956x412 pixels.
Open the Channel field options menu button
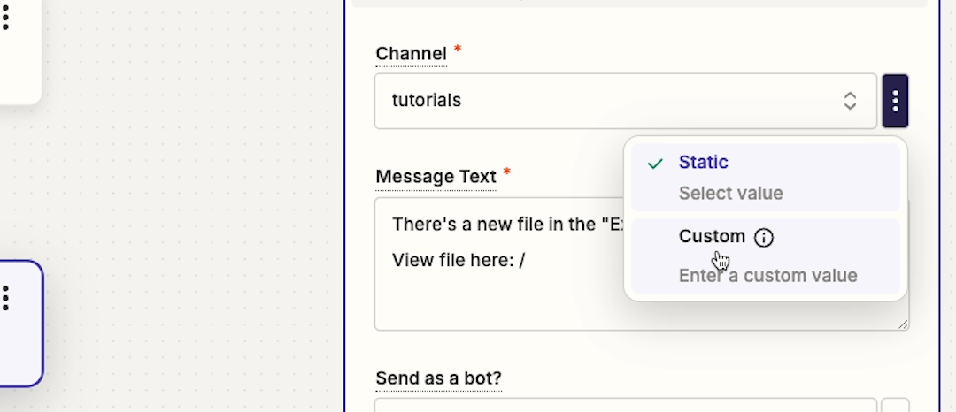click(x=895, y=101)
